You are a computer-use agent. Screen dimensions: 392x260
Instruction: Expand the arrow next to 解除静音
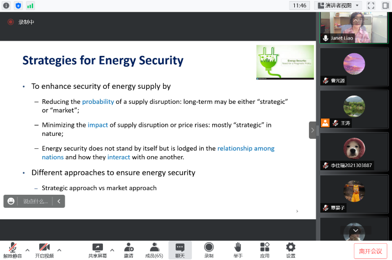click(x=27, y=250)
